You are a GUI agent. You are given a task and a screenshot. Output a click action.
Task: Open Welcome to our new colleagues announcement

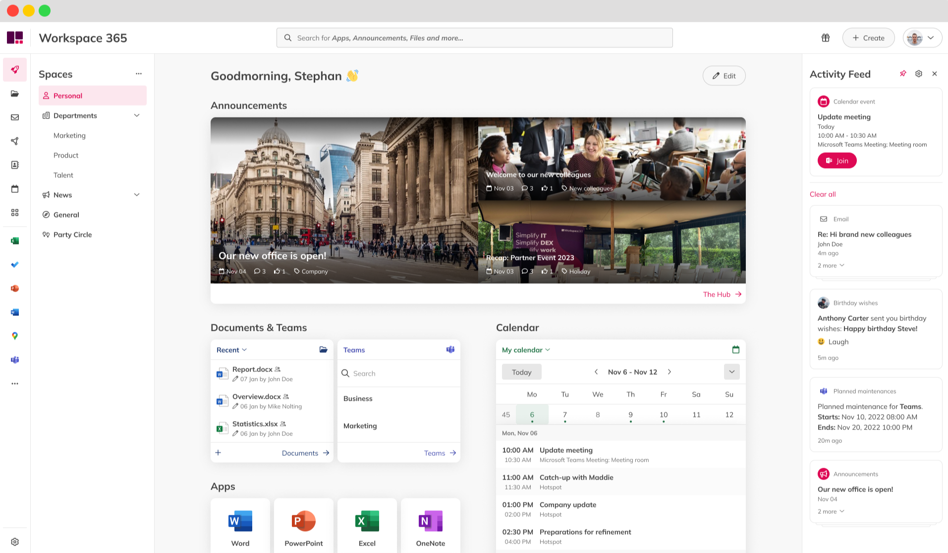tap(612, 159)
